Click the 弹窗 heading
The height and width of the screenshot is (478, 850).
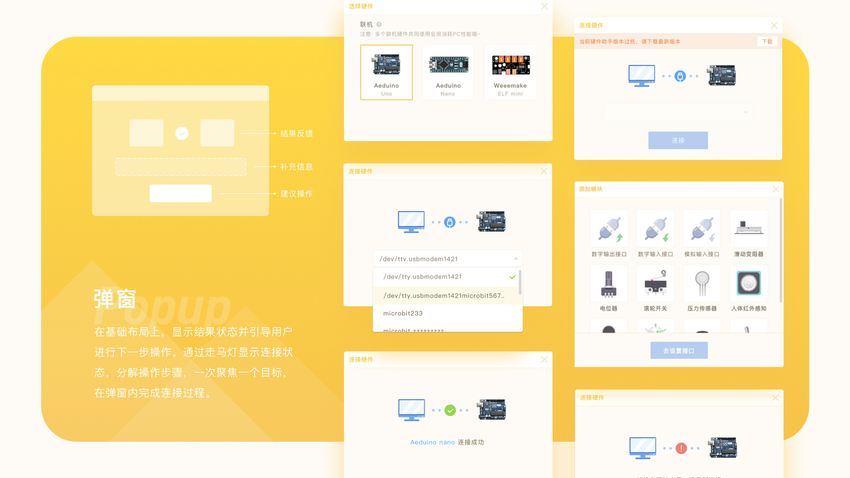click(115, 299)
